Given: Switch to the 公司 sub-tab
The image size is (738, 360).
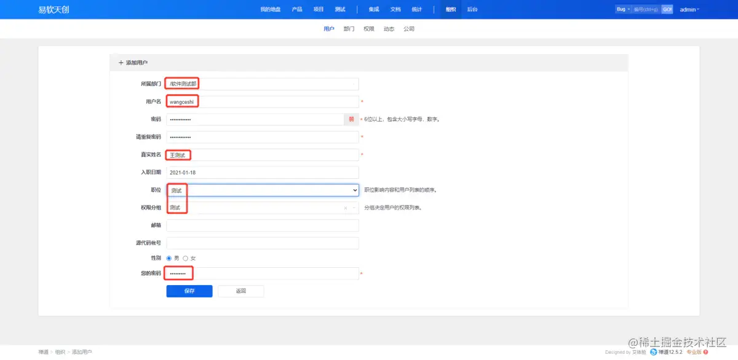Looking at the screenshot, I should point(409,29).
